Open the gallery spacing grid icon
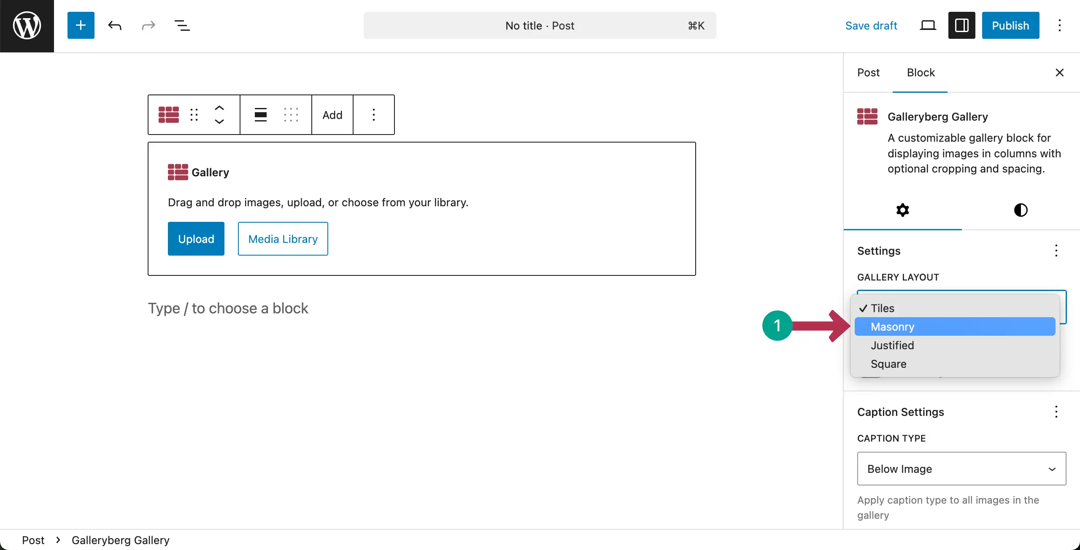1080x550 pixels. (291, 114)
